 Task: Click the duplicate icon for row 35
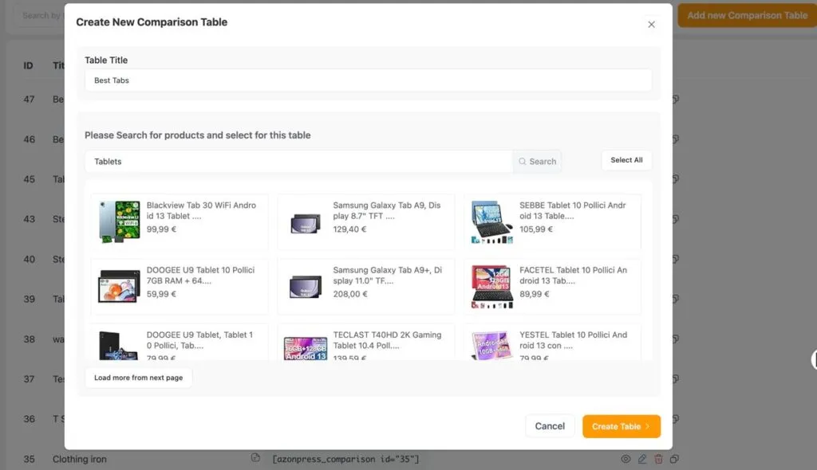(674, 459)
